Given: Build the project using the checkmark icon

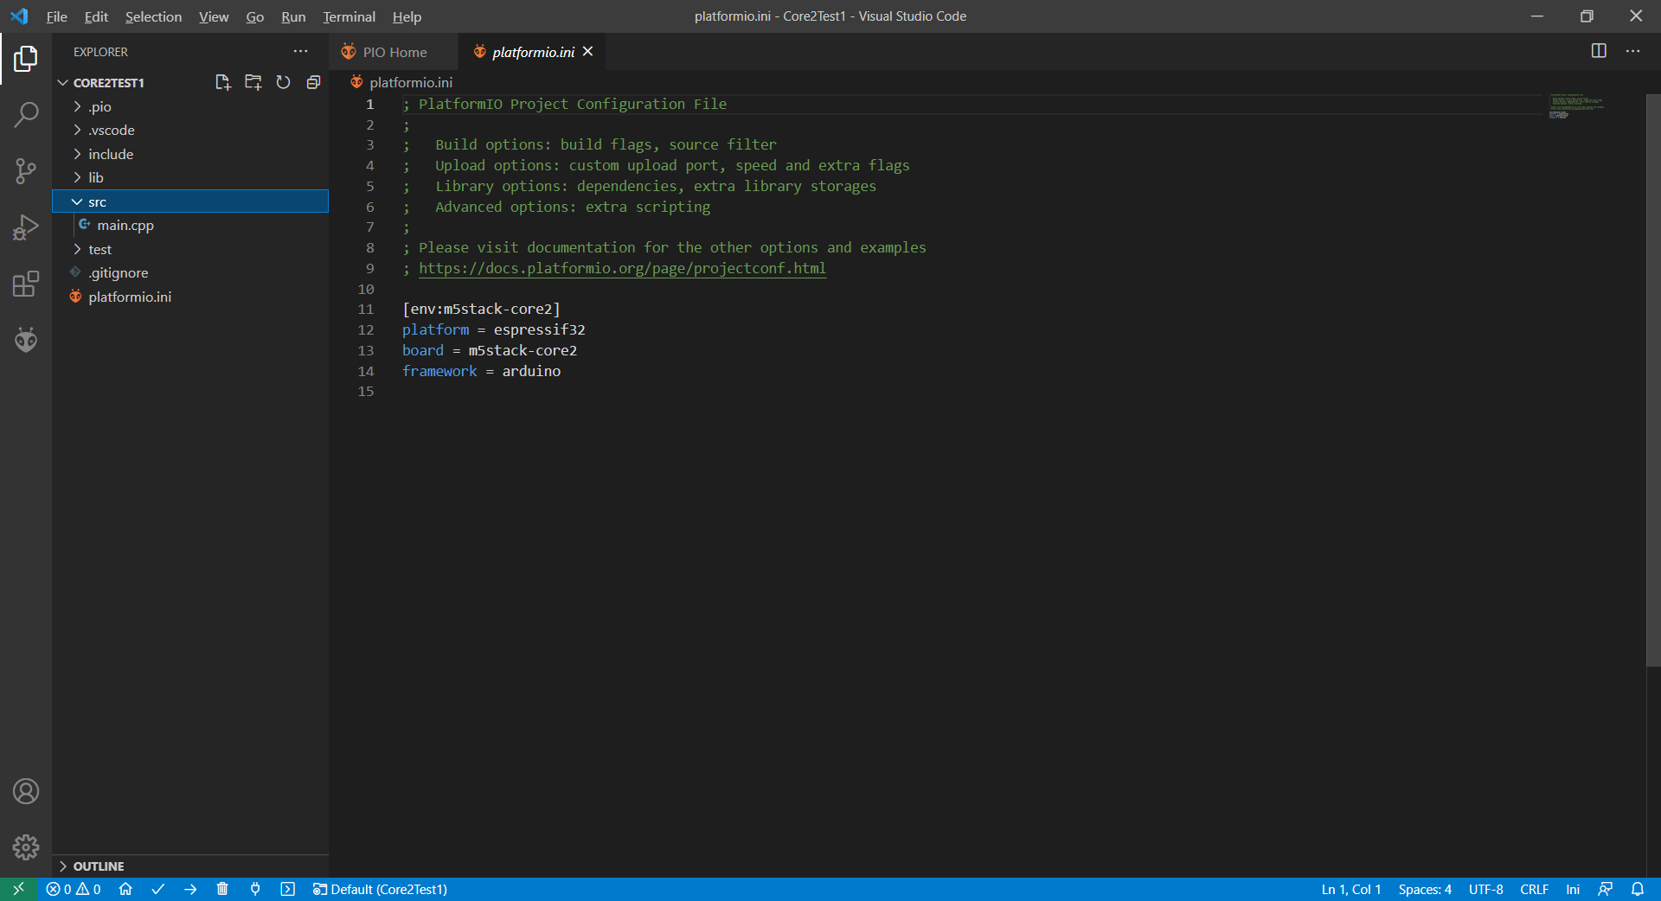Looking at the screenshot, I should pos(158,890).
